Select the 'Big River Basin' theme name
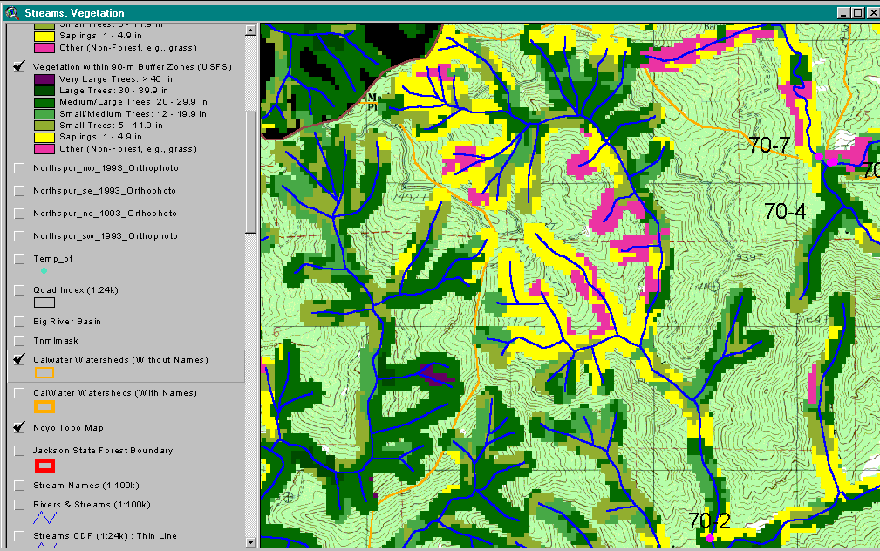 point(67,322)
